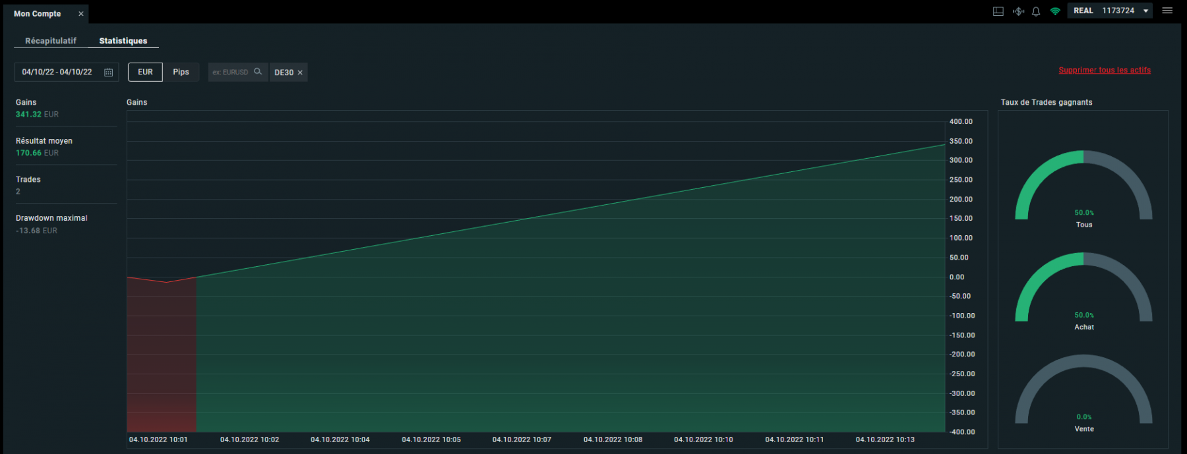This screenshot has width=1187, height=454.
Task: Click the dollar price alert icon
Action: 1018,11
